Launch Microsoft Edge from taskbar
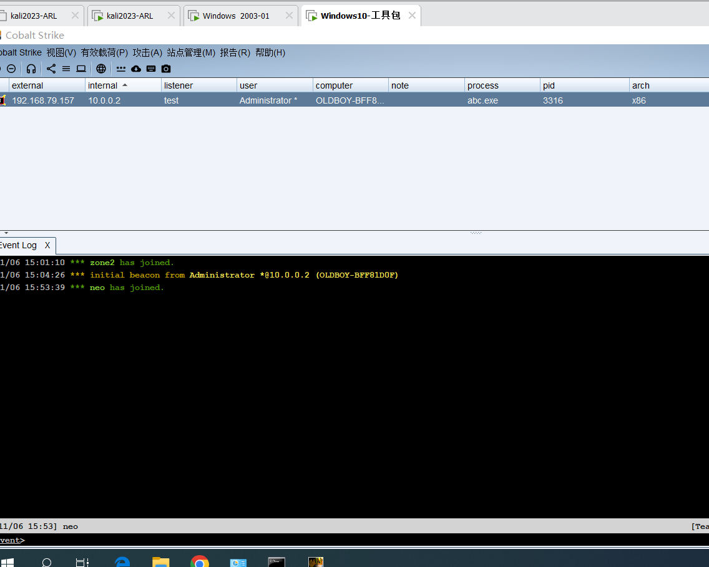709x567 pixels. click(122, 562)
